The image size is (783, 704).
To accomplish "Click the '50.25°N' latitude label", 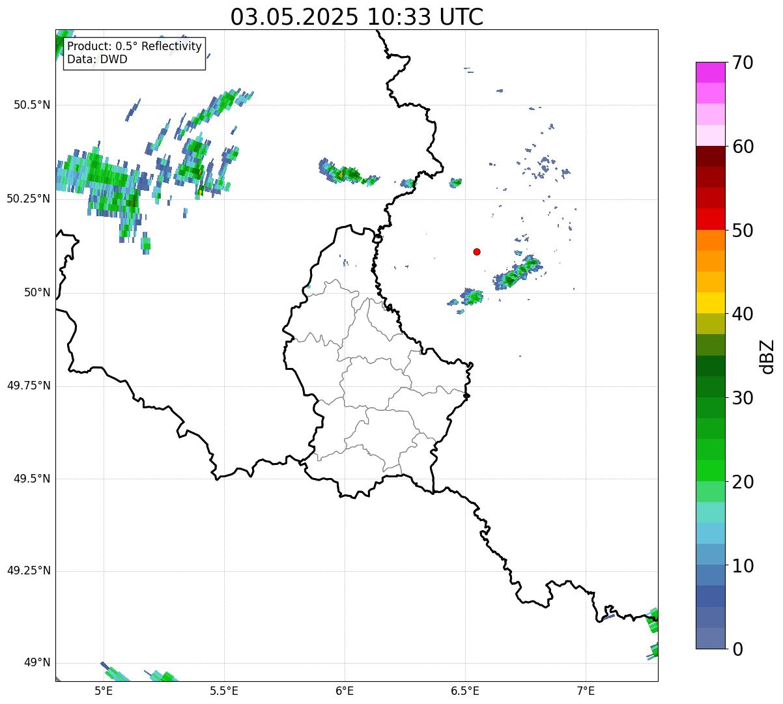I will (29, 199).
